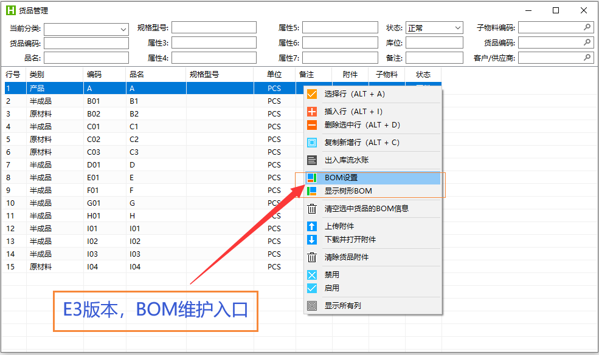This screenshot has width=599, height=355.
Task: Choose 选择行 (ALT + A) menu entry
Action: [372, 94]
